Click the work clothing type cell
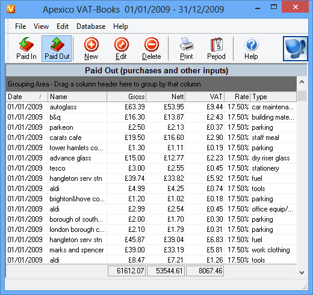Image resolution: width=313 pixels, height=295 pixels. tap(273, 250)
